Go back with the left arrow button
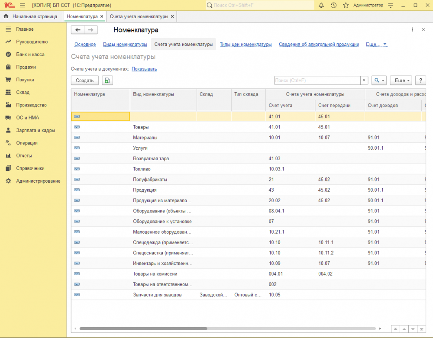The height and width of the screenshot is (338, 433). [x=78, y=30]
